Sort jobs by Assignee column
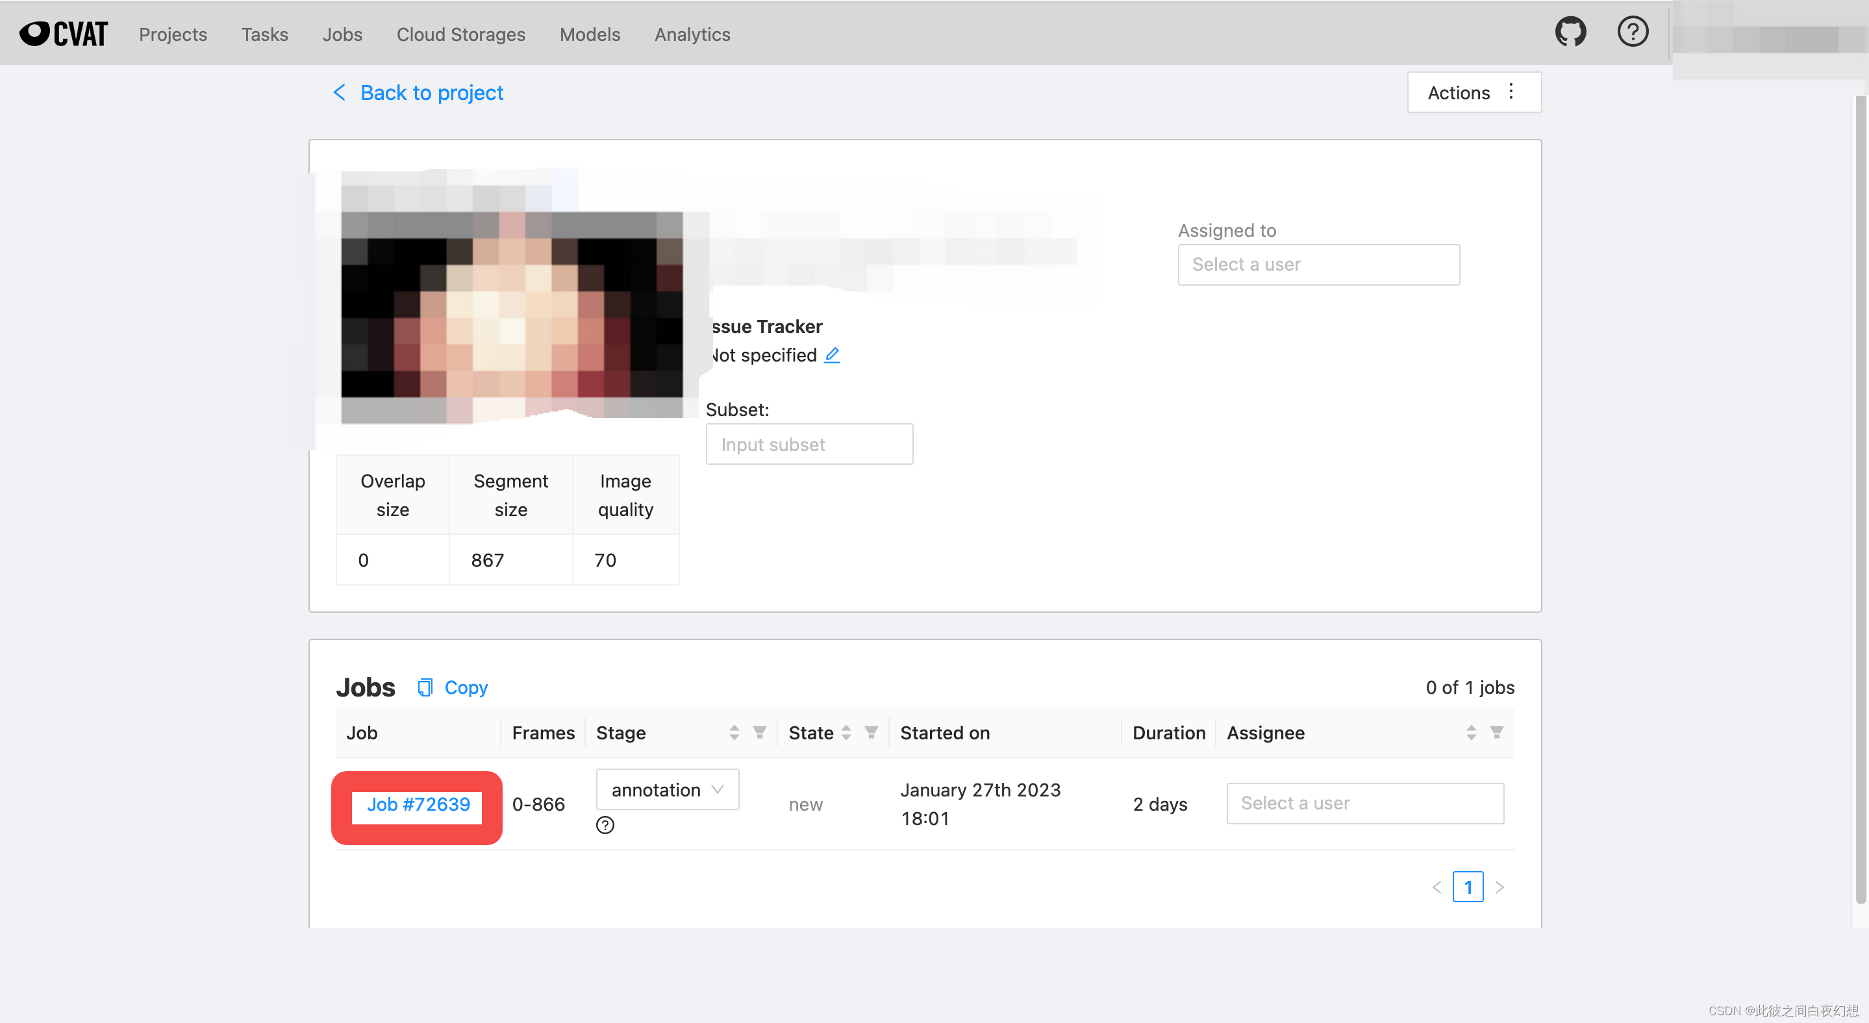Screen dimensions: 1869x1023 point(1471,732)
